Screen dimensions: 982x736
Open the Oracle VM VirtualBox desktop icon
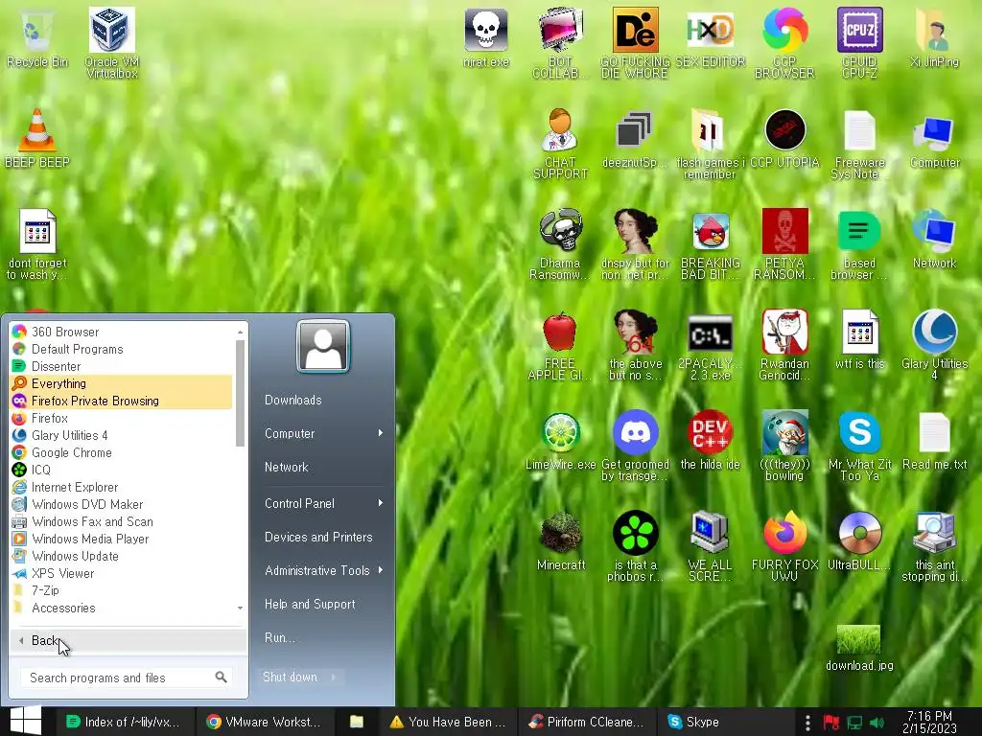111,42
